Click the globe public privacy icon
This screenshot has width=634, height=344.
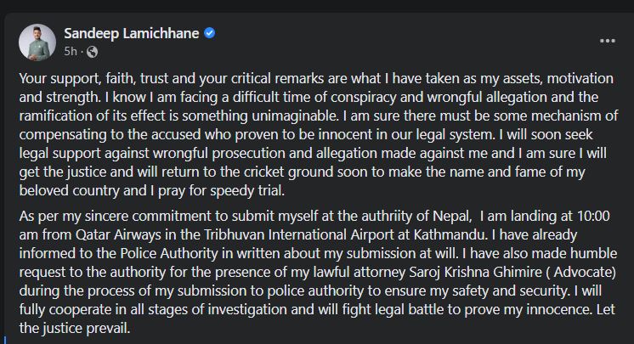92,50
